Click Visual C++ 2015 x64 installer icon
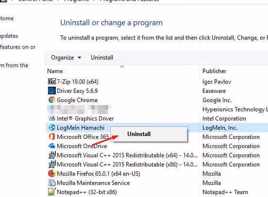 click(x=51, y=155)
